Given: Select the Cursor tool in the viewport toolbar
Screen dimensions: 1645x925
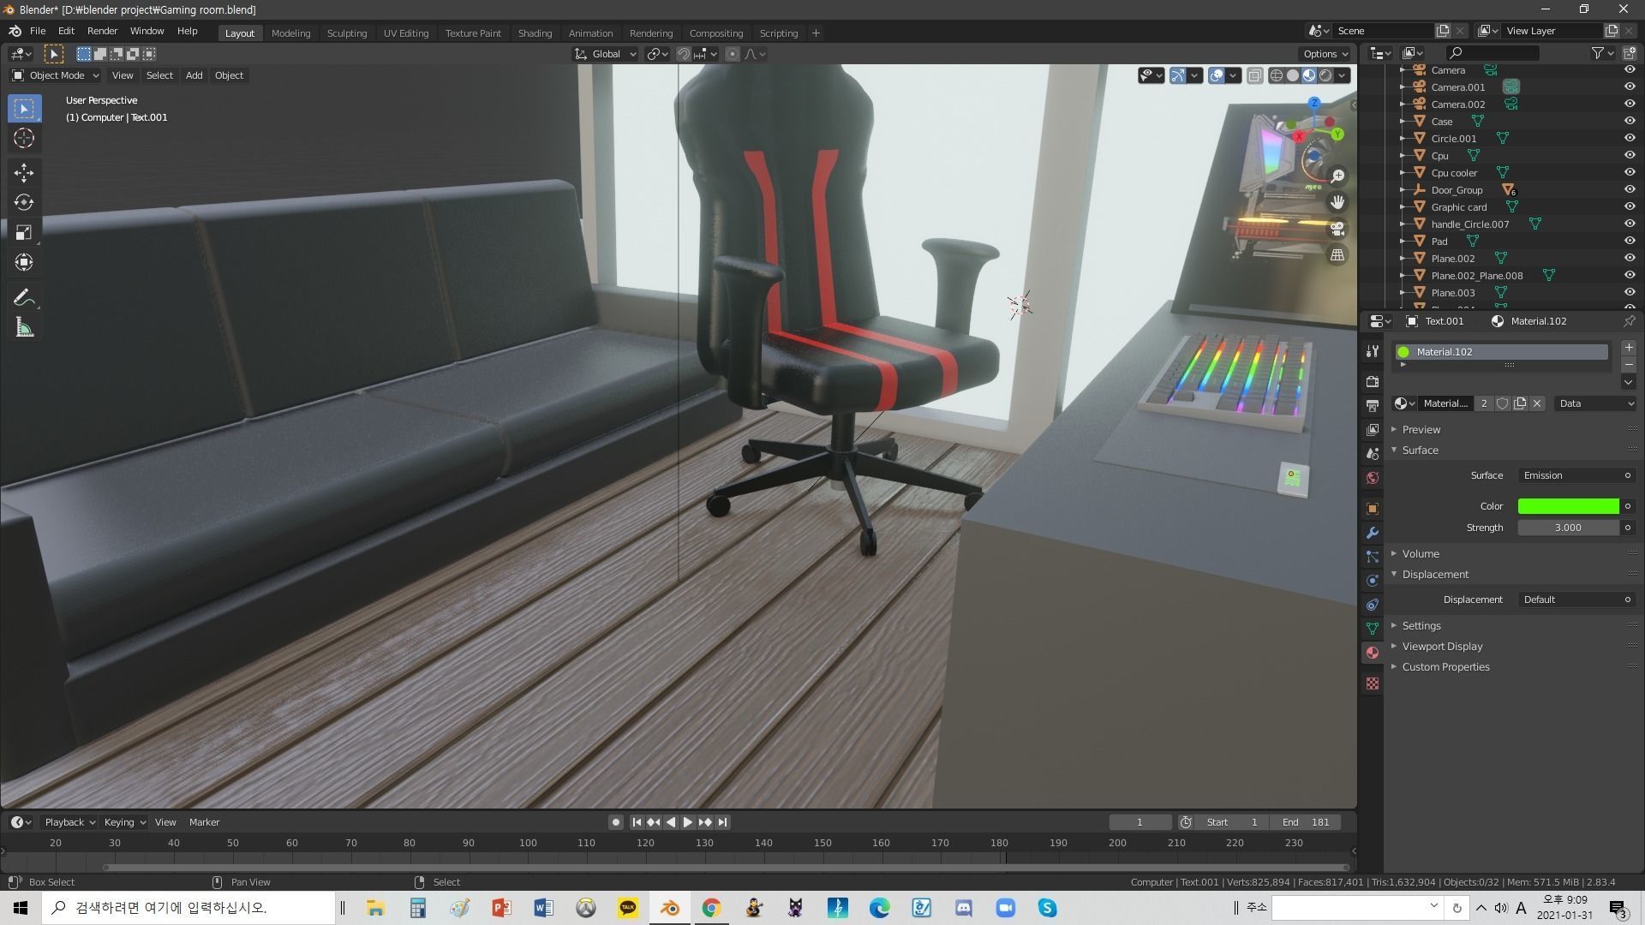Looking at the screenshot, I should (x=24, y=138).
